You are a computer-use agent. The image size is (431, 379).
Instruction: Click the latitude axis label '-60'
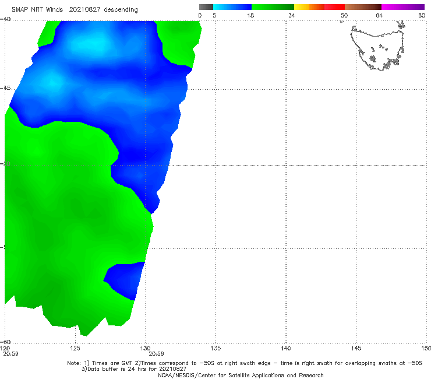coord(5,342)
